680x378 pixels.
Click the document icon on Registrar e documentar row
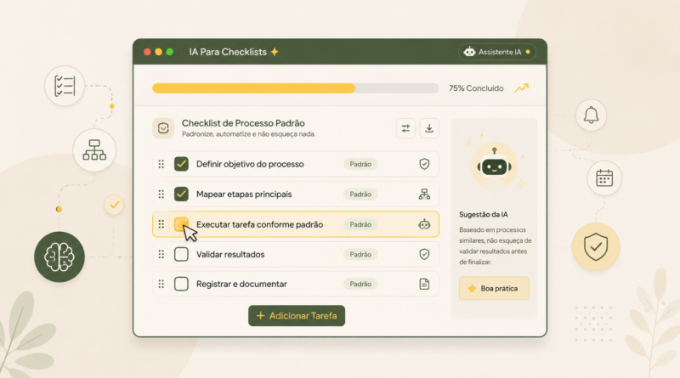click(424, 284)
